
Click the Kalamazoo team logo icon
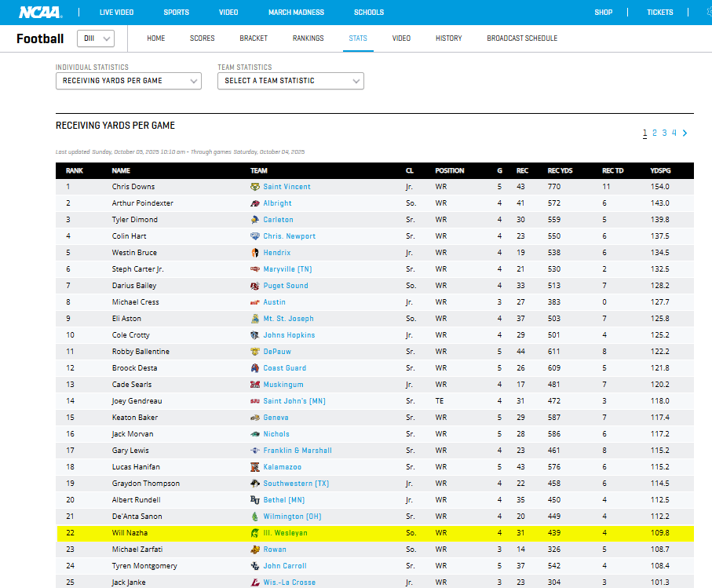coord(255,467)
